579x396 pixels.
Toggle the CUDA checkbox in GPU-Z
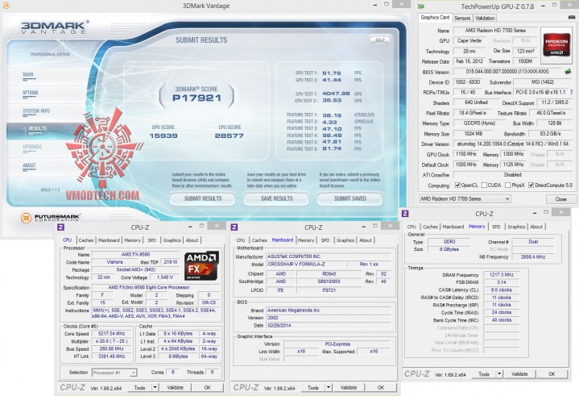click(484, 185)
